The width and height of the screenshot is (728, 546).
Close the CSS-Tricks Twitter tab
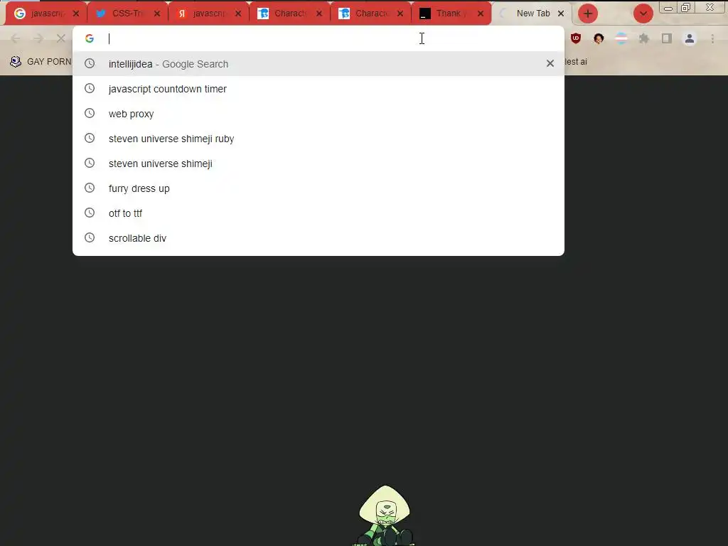click(157, 14)
